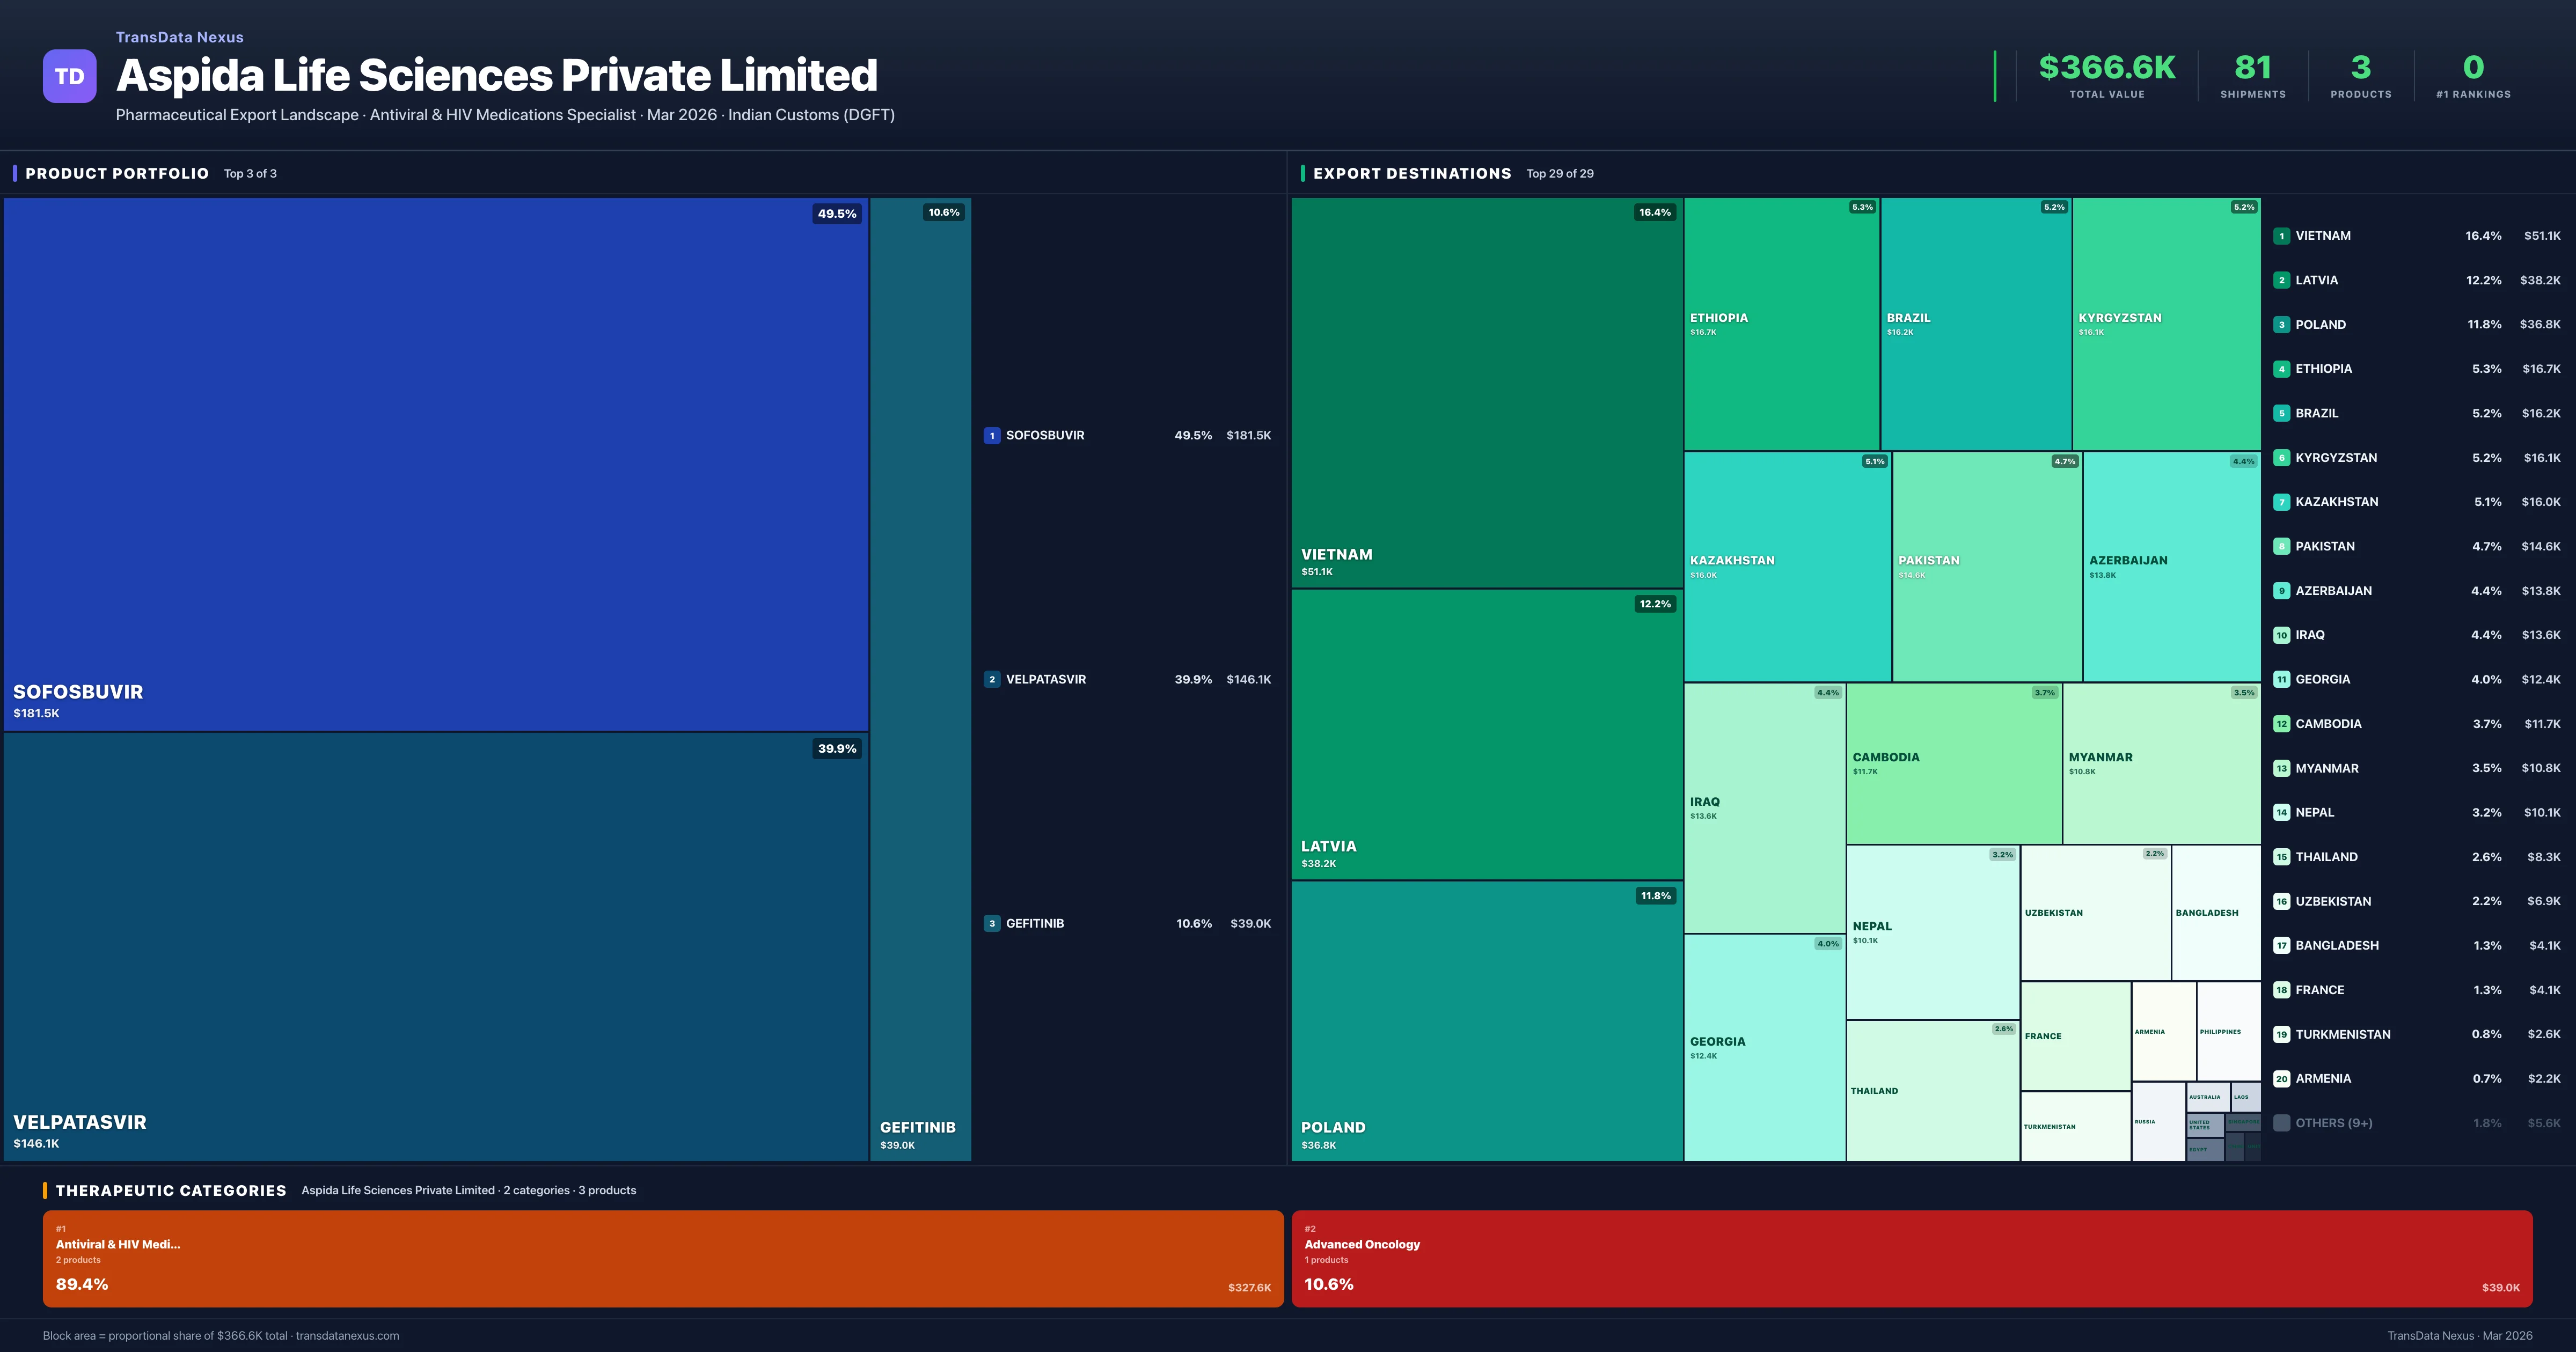Click the rank 1 Vietnam legend badge
This screenshot has height=1352, width=2576.
pos(2281,236)
